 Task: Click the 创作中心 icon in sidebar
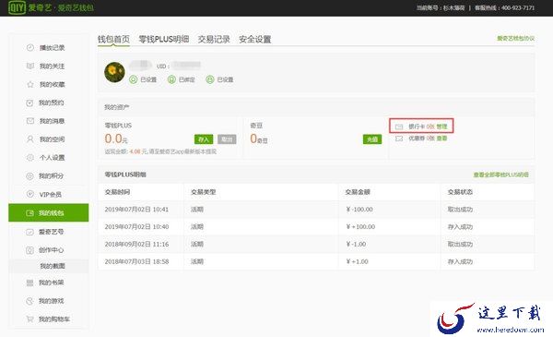click(30, 250)
